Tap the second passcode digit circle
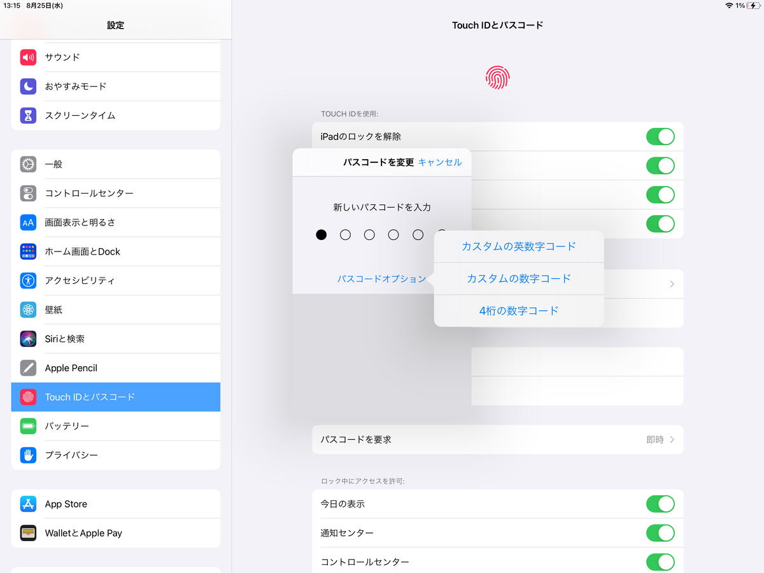The height and width of the screenshot is (573, 764). pos(345,235)
